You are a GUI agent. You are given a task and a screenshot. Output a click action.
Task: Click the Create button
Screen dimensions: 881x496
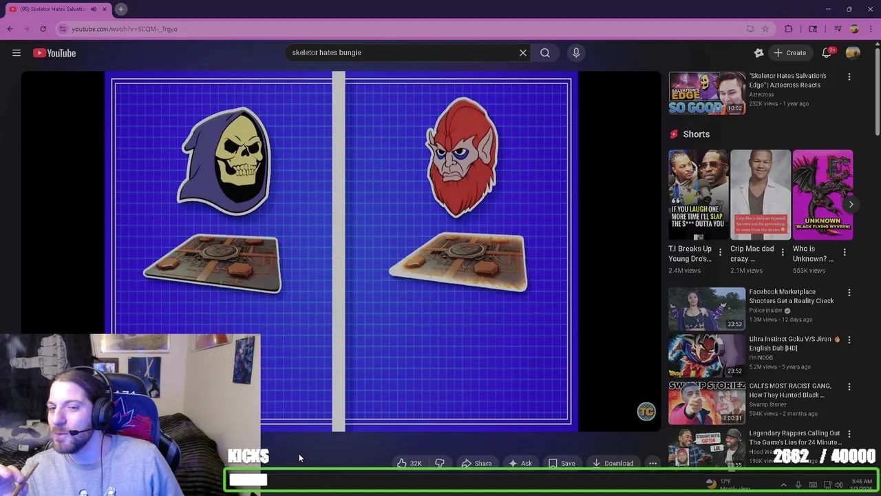[x=790, y=52]
